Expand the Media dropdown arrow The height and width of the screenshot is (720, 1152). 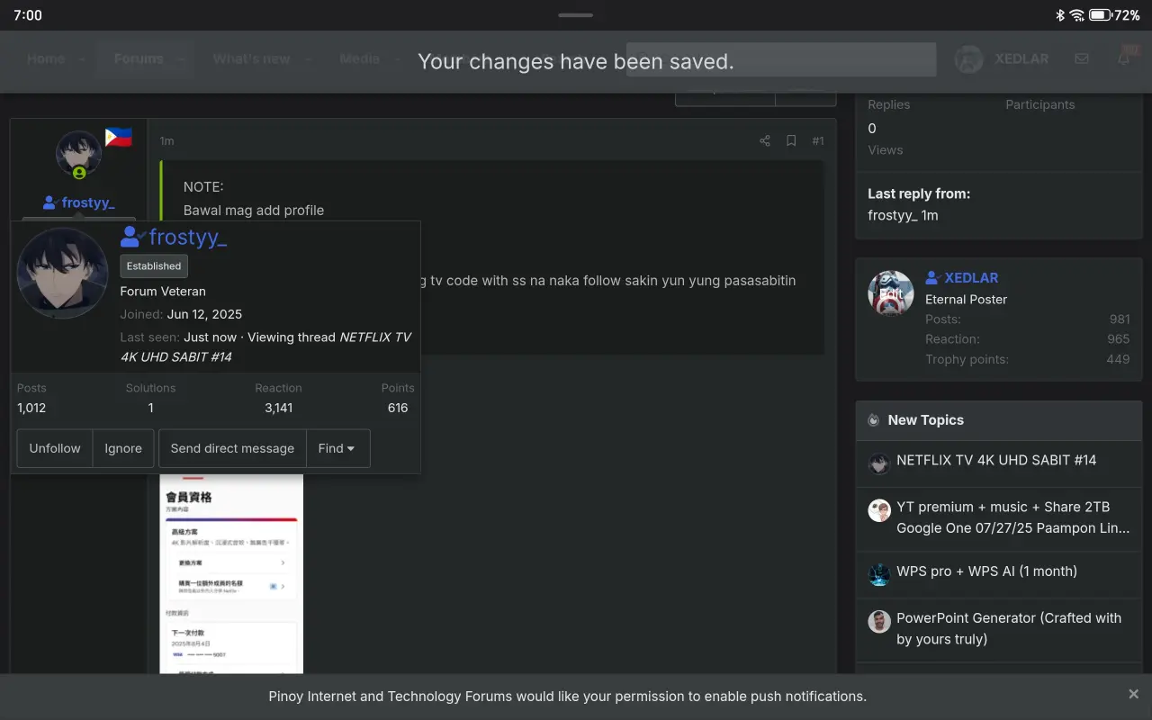tap(397, 59)
